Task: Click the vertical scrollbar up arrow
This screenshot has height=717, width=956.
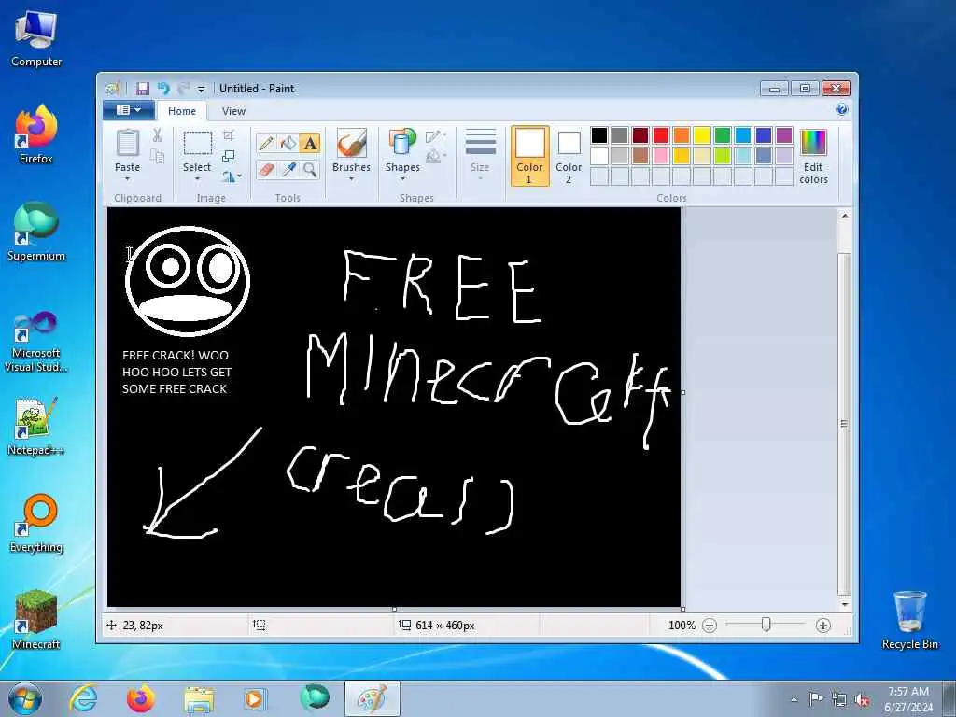Action: 844,216
